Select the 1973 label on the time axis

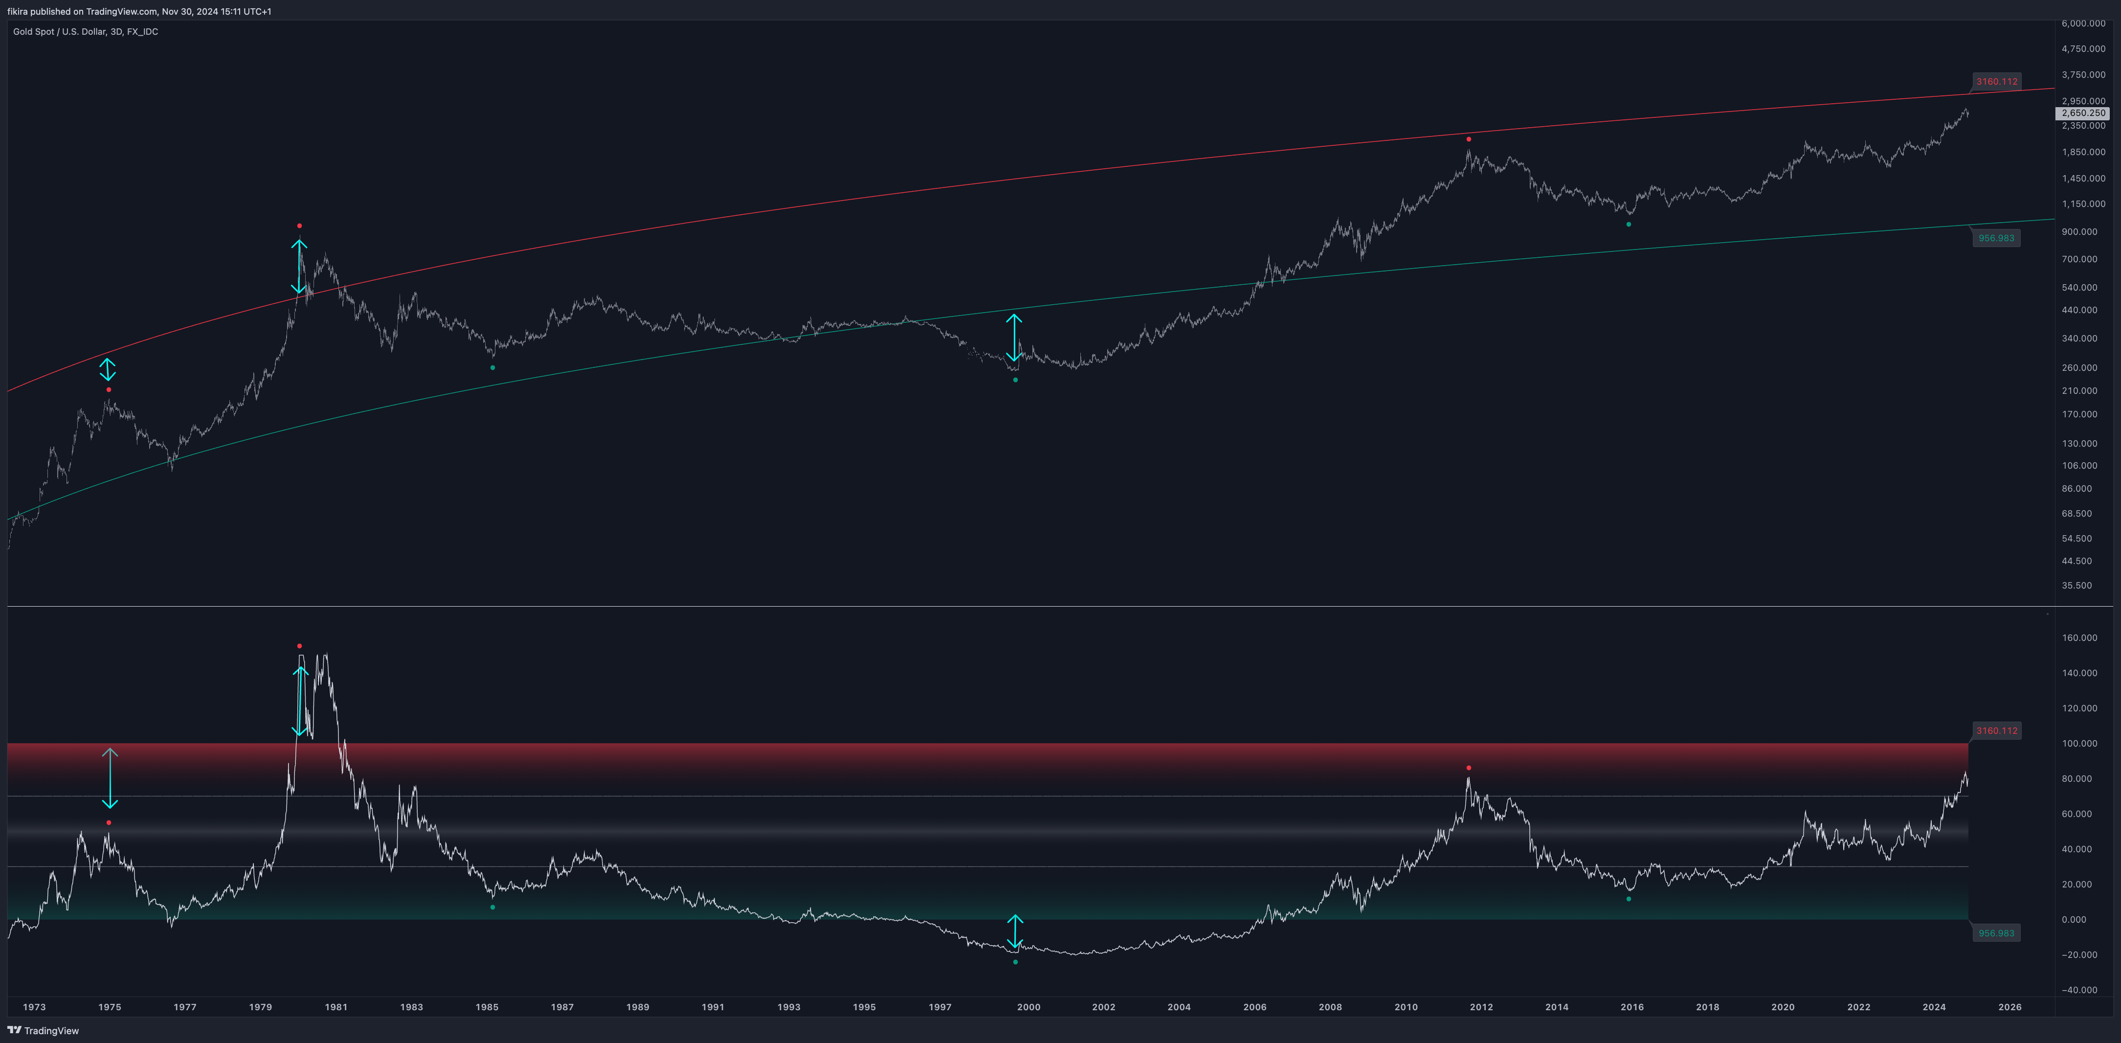pyautogui.click(x=35, y=1008)
